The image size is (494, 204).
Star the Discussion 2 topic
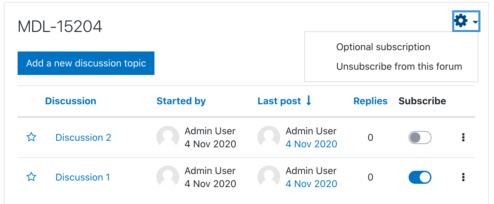(31, 137)
